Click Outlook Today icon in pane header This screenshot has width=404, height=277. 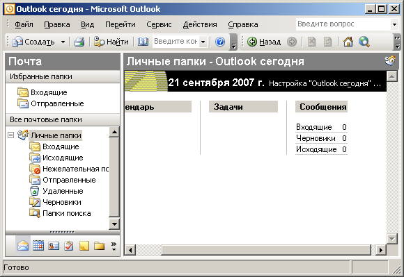click(x=390, y=61)
